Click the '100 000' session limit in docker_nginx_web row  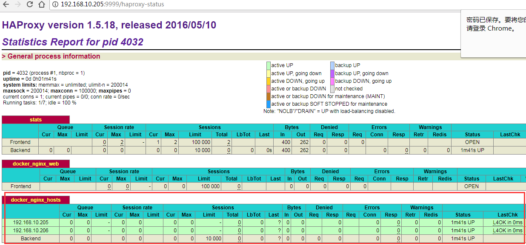click(210, 186)
